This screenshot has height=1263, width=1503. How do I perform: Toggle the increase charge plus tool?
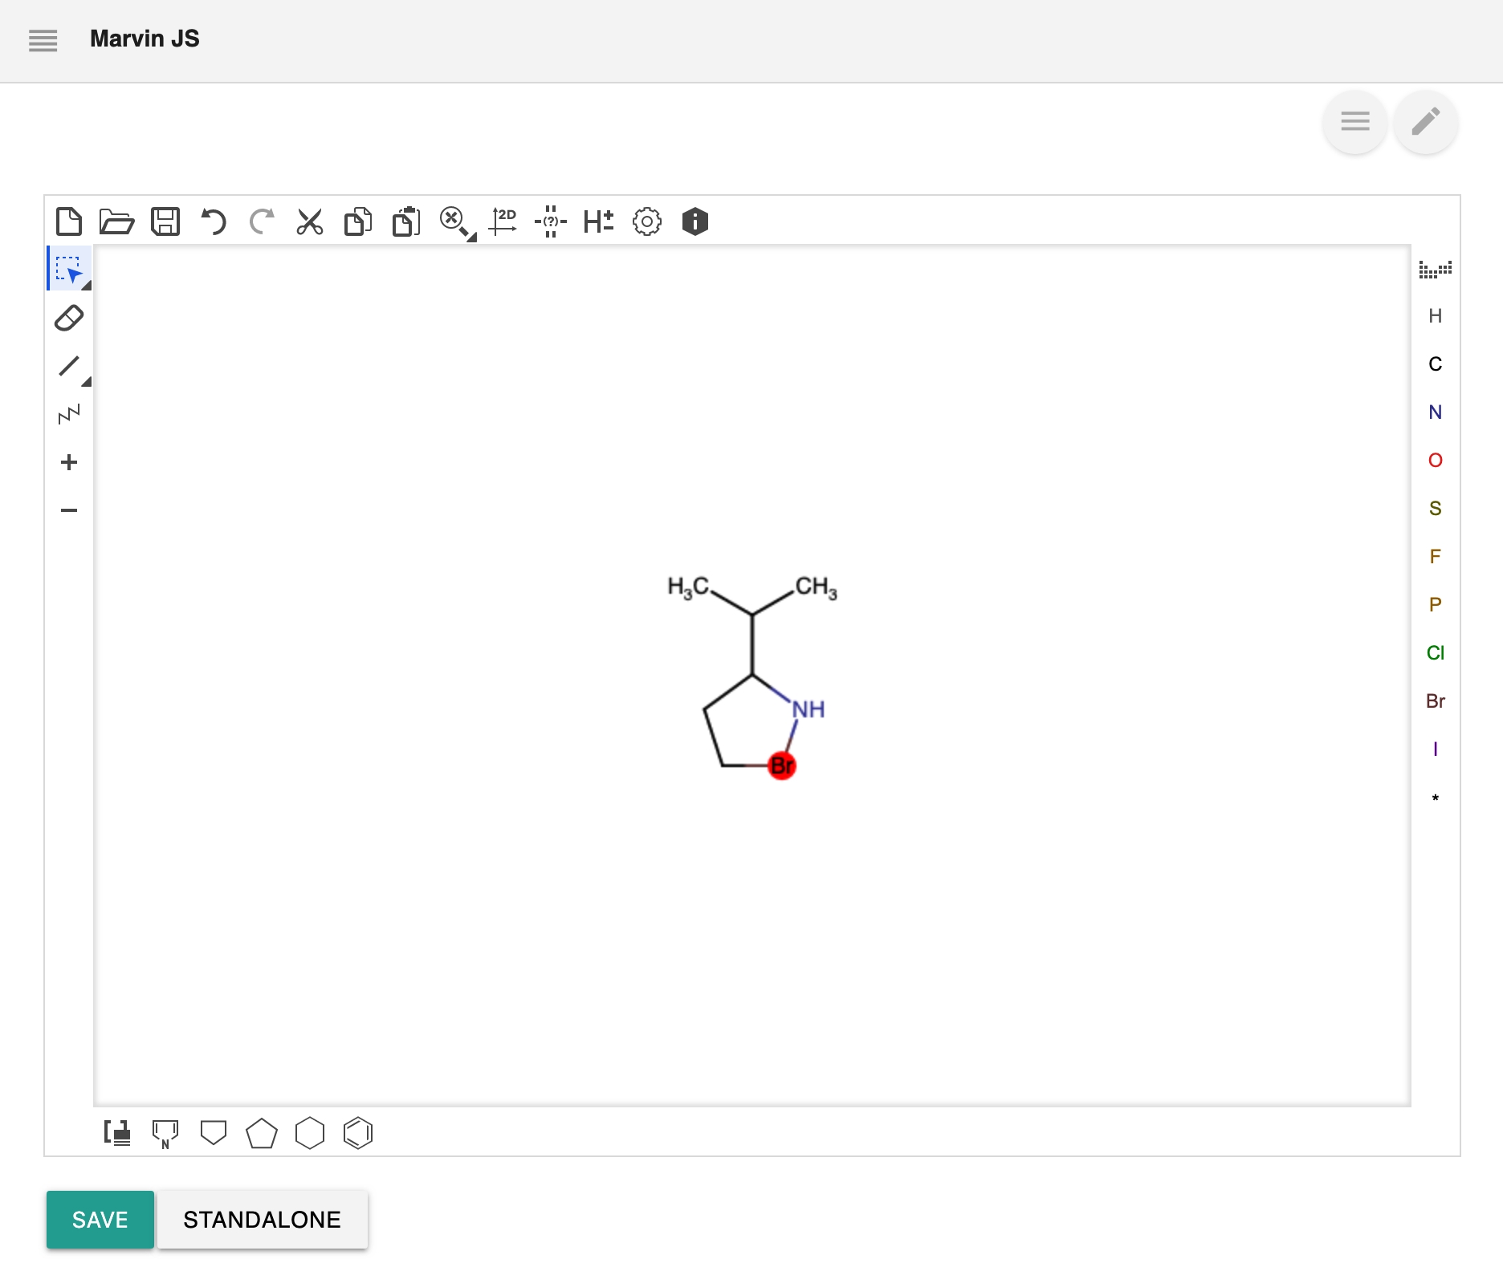[x=69, y=462]
